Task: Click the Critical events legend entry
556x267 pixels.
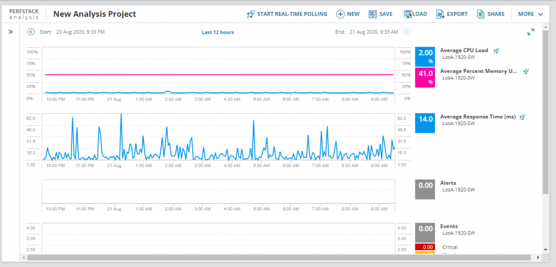Action: (x=450, y=247)
